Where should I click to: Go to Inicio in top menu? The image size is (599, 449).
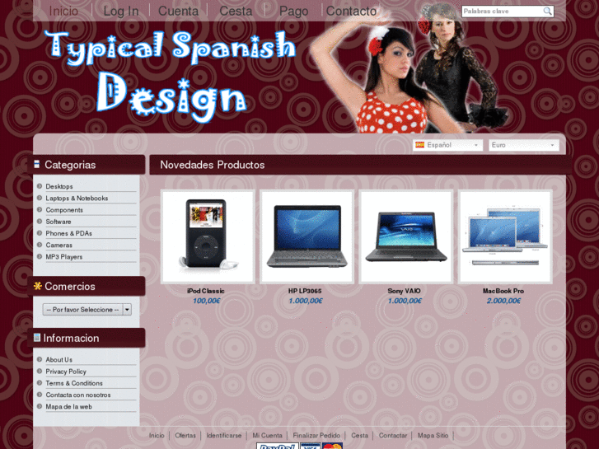point(63,11)
